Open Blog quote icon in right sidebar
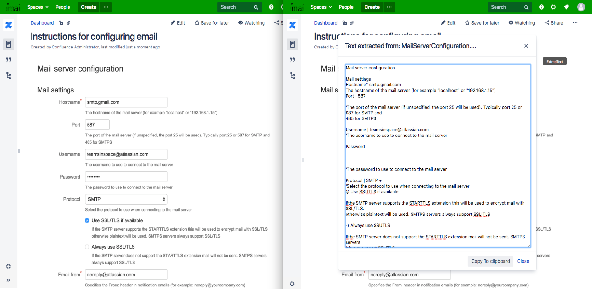 (292, 60)
